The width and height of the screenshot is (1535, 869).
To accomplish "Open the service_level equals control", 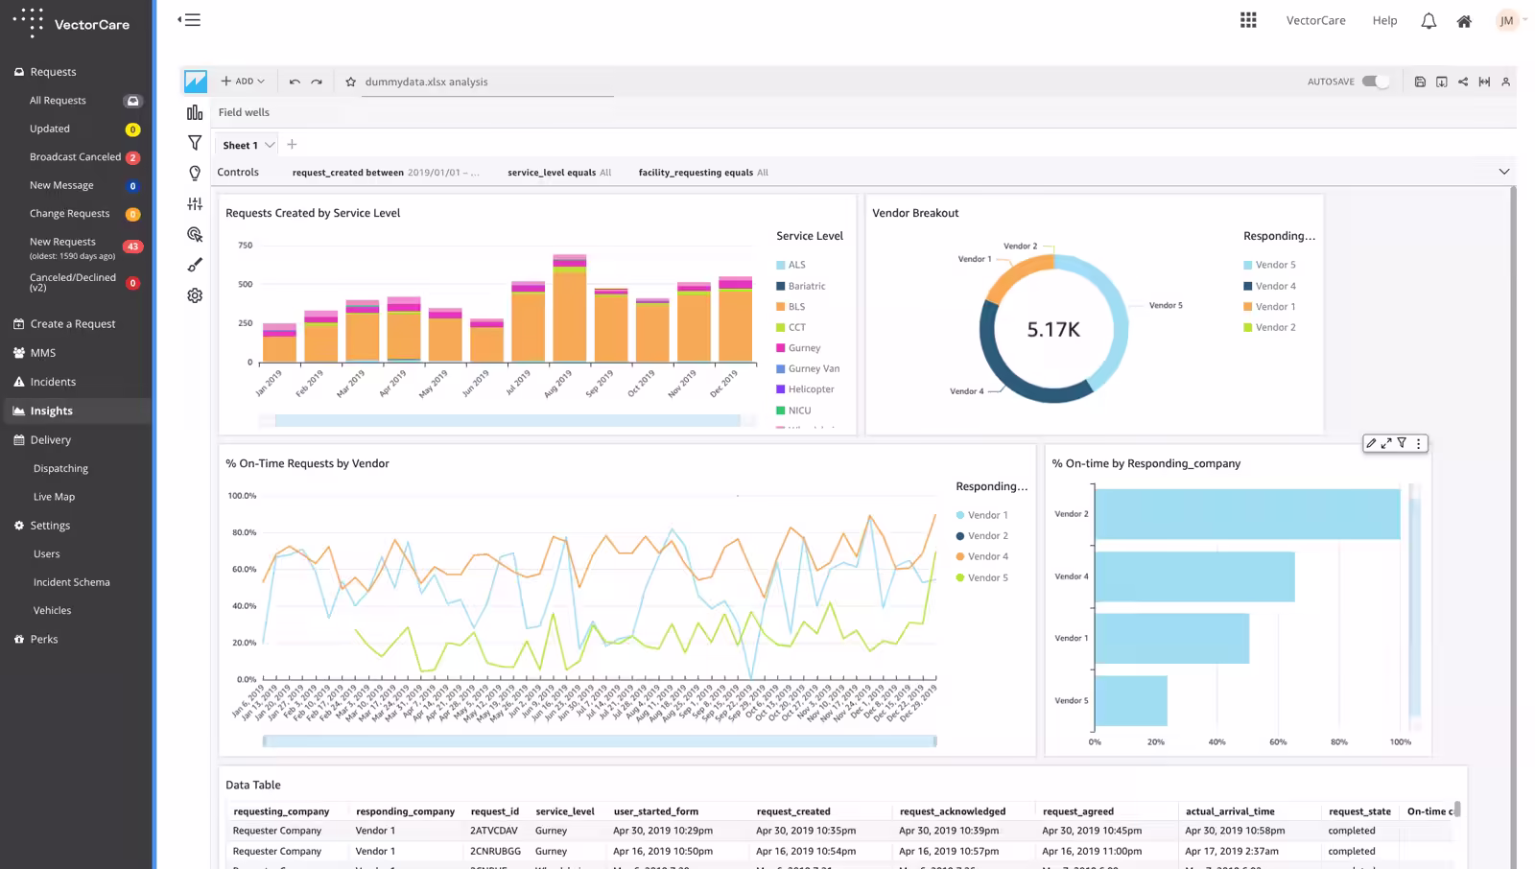I will [559, 173].
